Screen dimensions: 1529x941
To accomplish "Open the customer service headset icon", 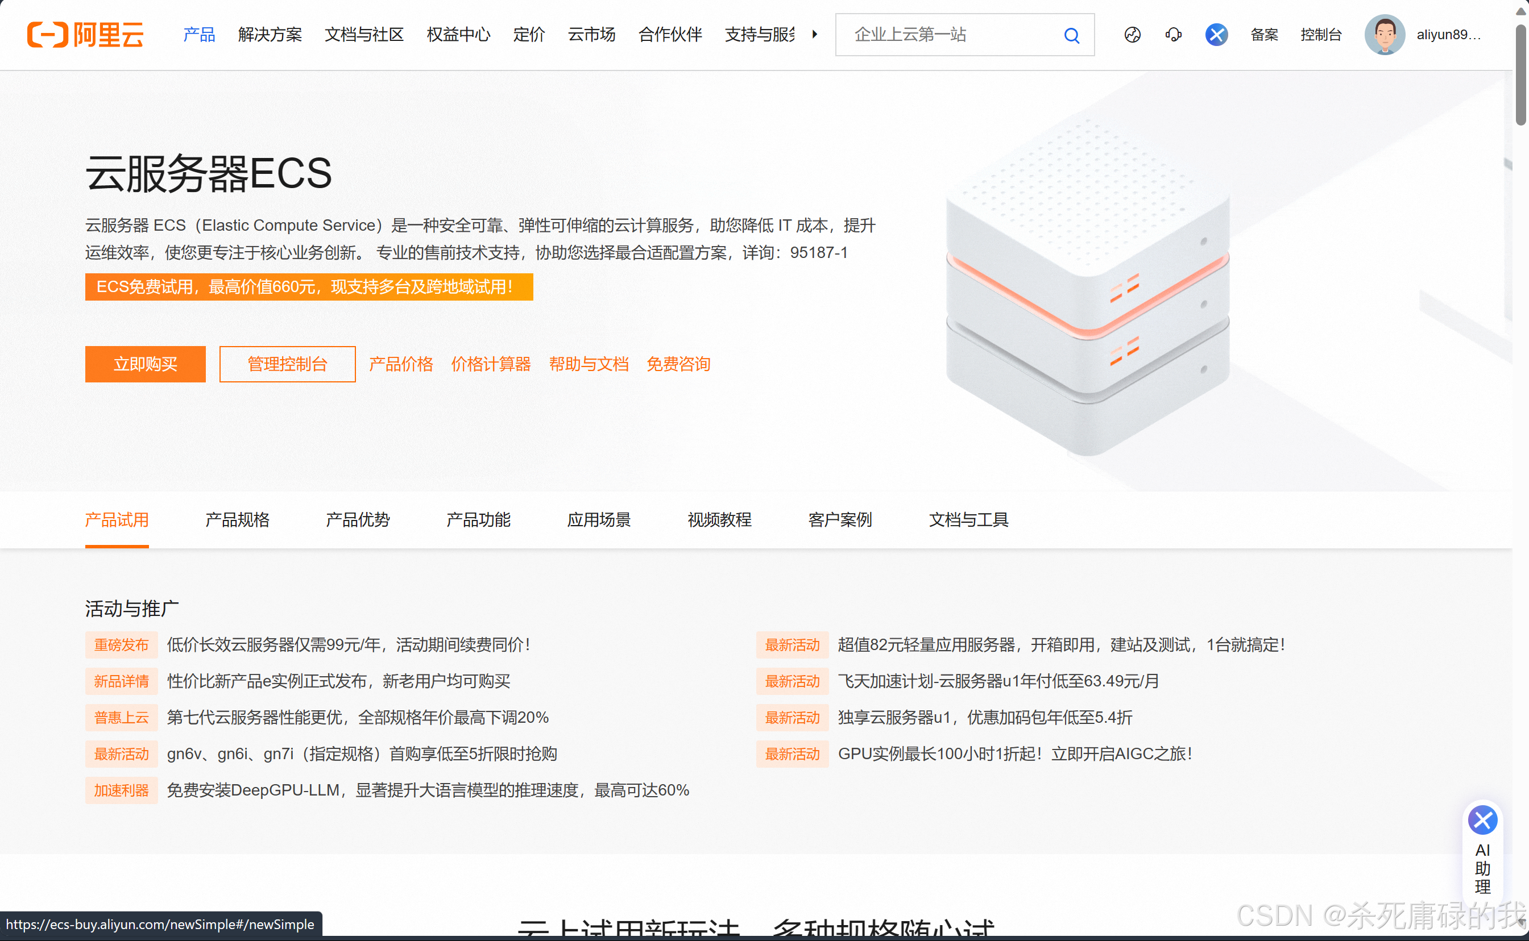I will [1174, 35].
